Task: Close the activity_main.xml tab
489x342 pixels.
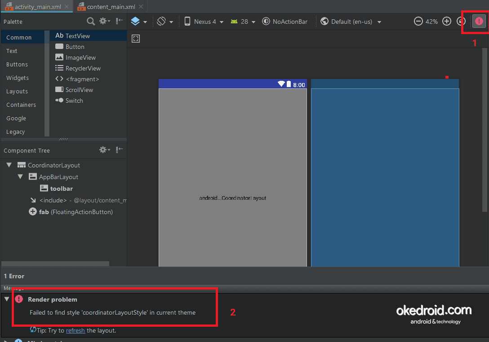Action: (67, 7)
